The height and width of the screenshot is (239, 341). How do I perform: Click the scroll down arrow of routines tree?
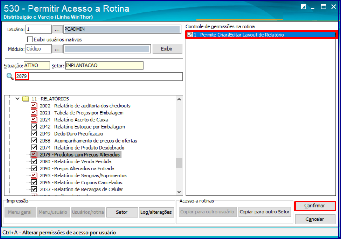[x=179, y=192]
